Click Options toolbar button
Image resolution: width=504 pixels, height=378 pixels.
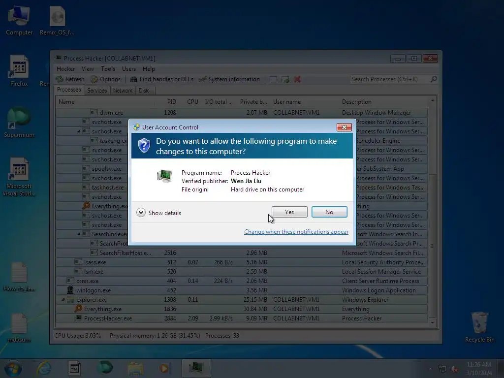click(x=105, y=79)
